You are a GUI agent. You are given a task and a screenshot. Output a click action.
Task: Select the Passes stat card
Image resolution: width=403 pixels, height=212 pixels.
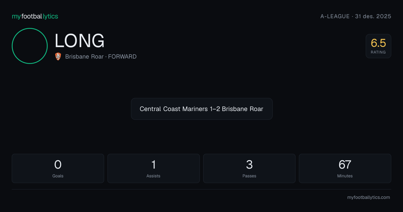(x=249, y=168)
